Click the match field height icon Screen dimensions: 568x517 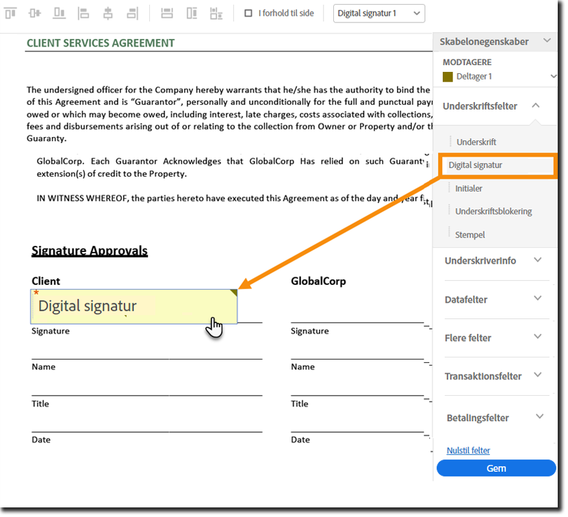192,13
